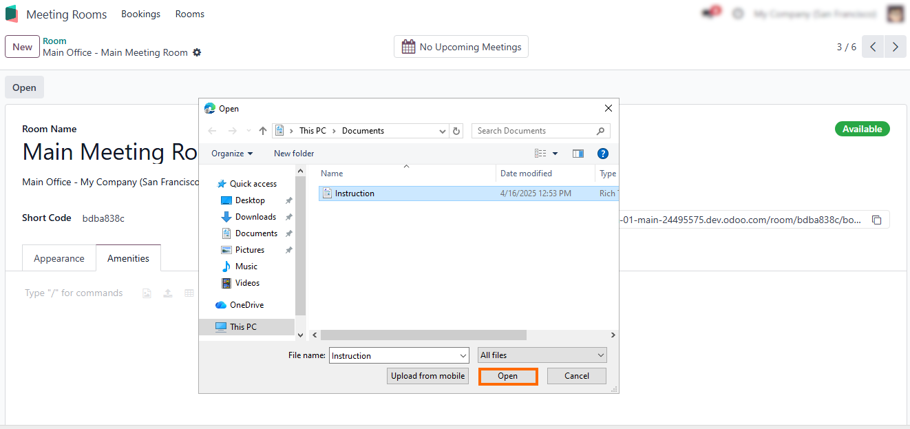
Task: Go to the previous room record arrow
Action: [x=873, y=47]
